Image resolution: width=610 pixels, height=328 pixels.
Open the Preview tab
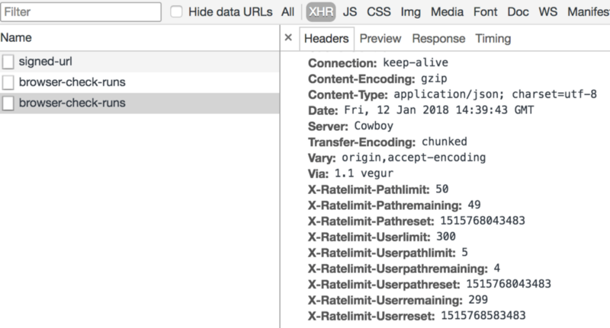click(x=380, y=38)
